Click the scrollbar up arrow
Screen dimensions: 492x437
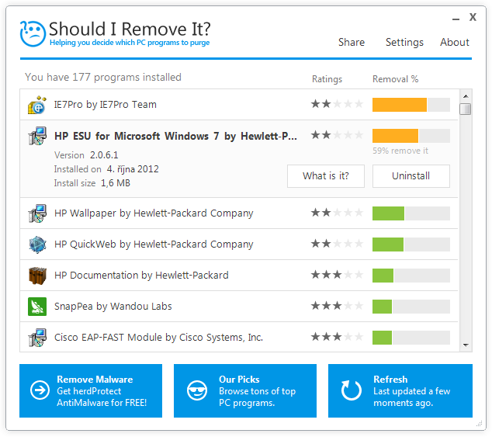[x=466, y=96]
